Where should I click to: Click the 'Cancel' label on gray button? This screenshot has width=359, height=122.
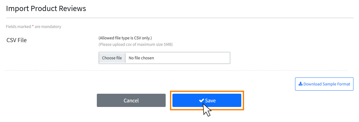point(131,100)
